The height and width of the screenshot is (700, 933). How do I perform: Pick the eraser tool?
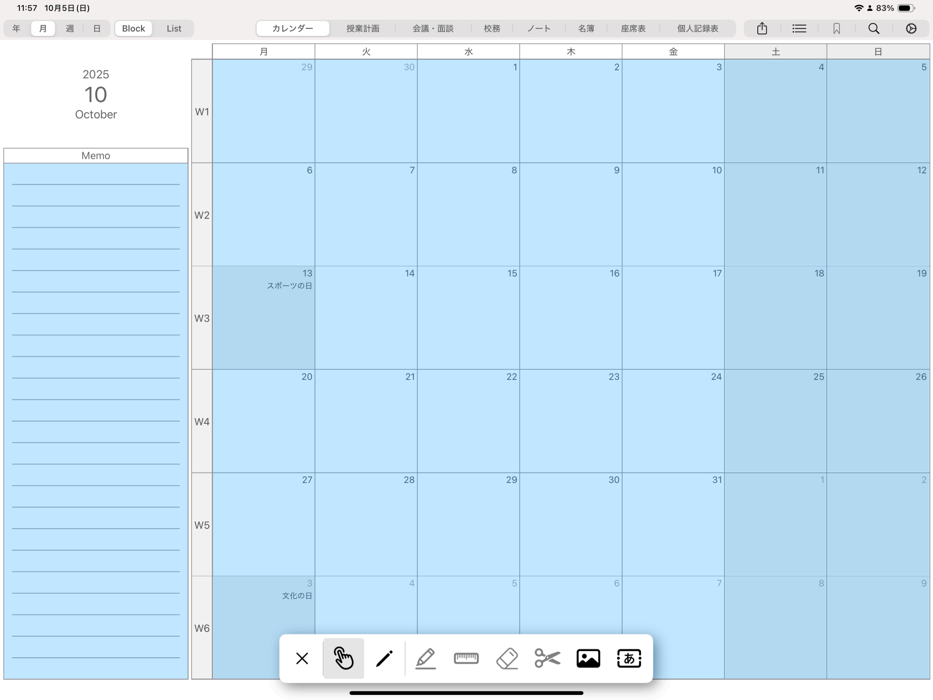coord(507,658)
